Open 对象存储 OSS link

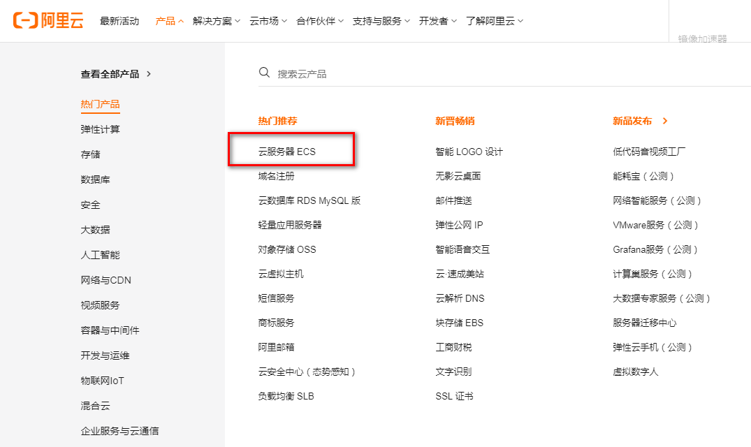[287, 249]
